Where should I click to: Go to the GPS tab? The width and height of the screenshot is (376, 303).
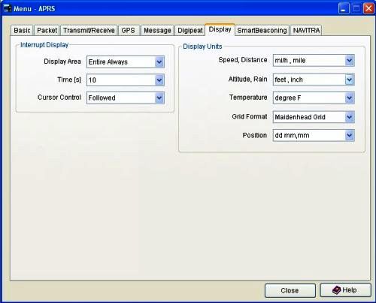coord(128,30)
